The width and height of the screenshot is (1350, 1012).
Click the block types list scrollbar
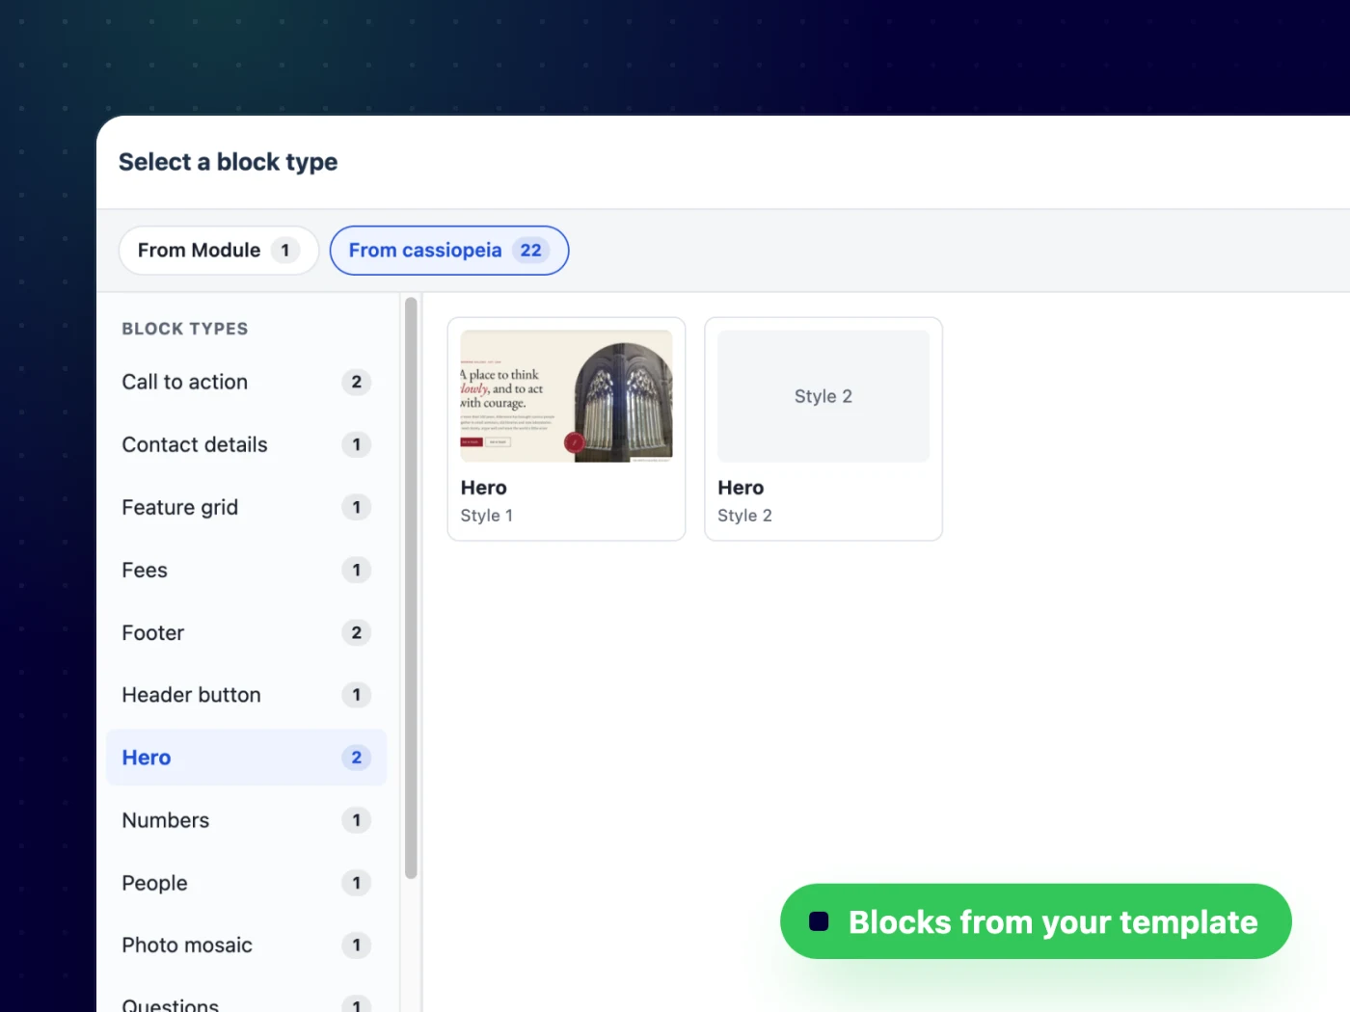tap(411, 588)
